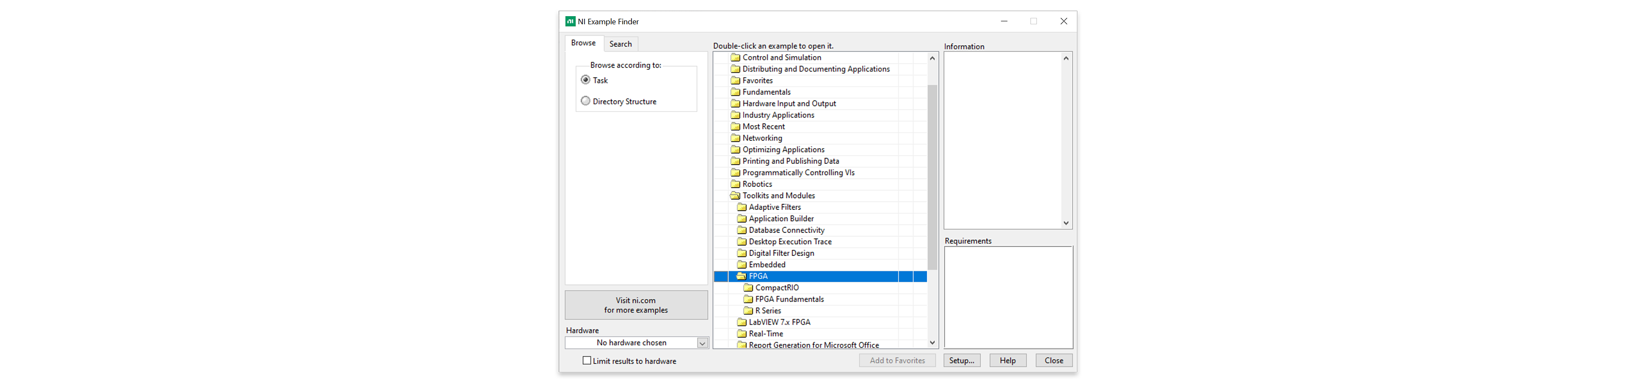Viewport: 1636px width, 383px height.
Task: Click the Distributing and Documenting Applications folder icon
Action: 735,69
